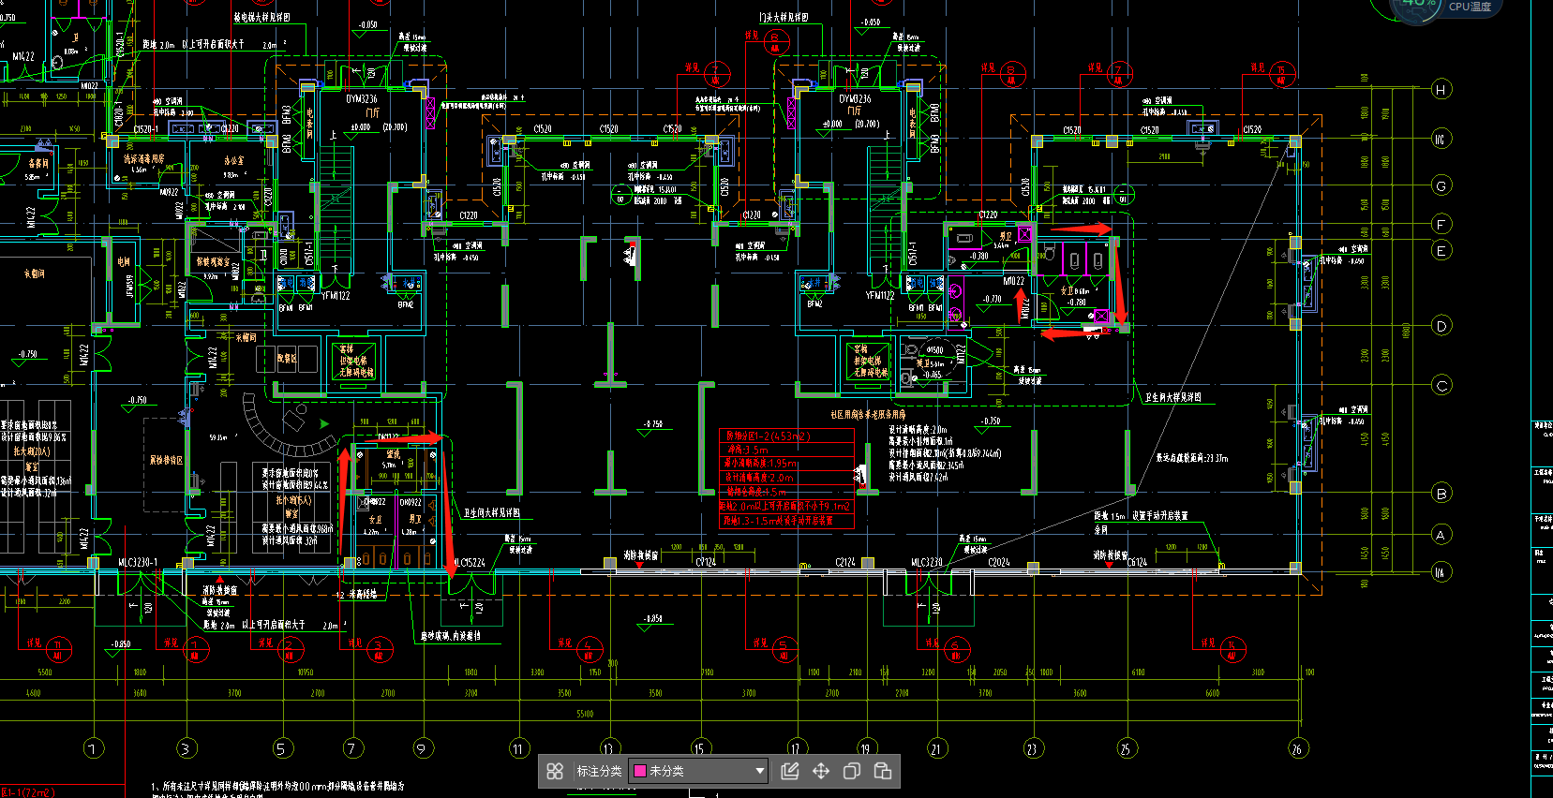Click bottom grid axis bubble number 9
The height and width of the screenshot is (798, 1553).
pyautogui.click(x=423, y=748)
